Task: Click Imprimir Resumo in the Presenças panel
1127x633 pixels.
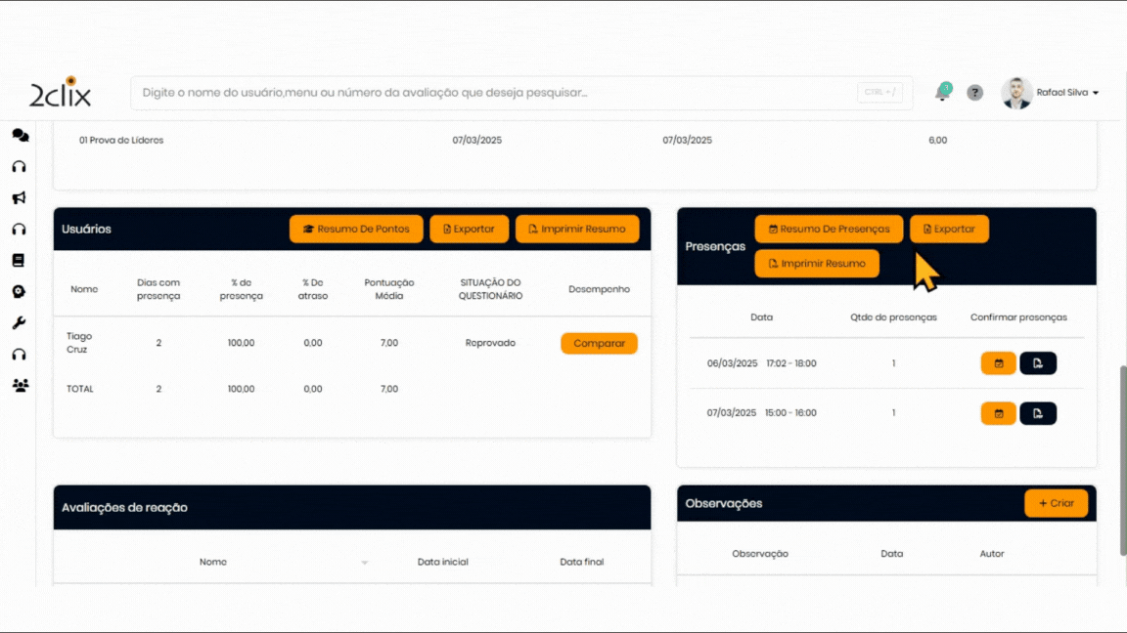Action: [x=817, y=264]
